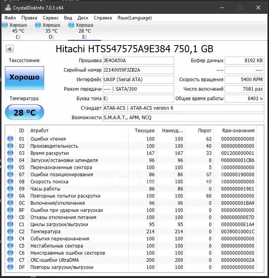Click the Возможности field S.M.A.R.T., APM, NCQ
The width and height of the screenshot is (269, 278).
tap(184, 118)
